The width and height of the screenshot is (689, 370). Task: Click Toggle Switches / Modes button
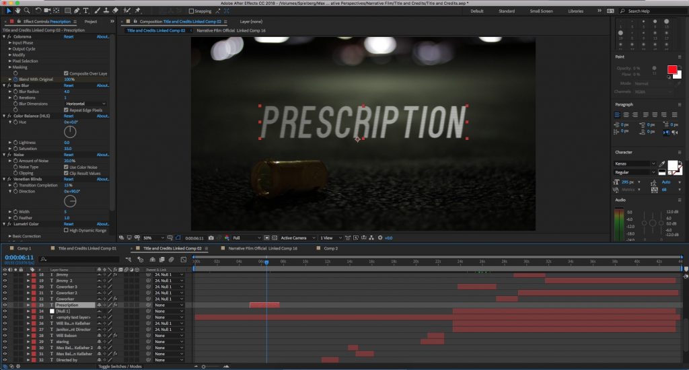point(120,367)
